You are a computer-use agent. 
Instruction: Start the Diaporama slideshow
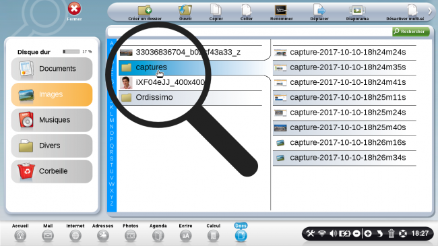pos(357,10)
